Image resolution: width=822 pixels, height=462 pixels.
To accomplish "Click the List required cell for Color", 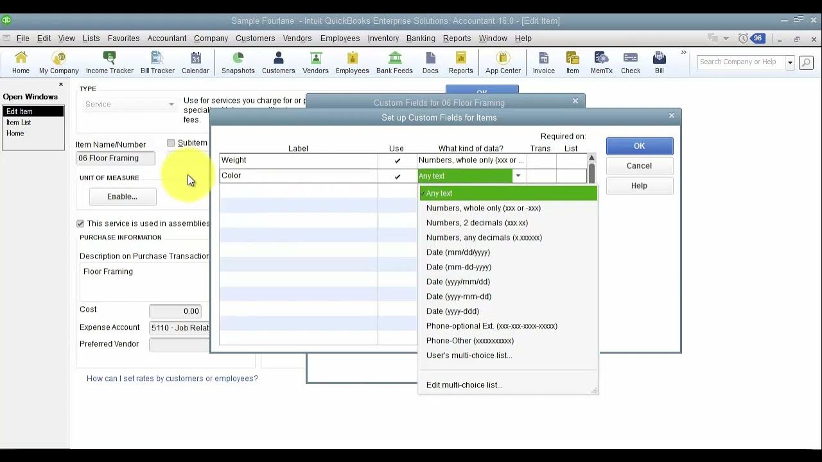I will [x=571, y=176].
